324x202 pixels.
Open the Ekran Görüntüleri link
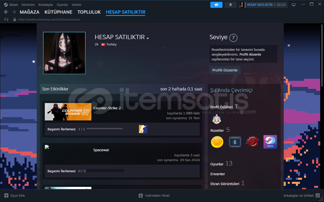225,184
